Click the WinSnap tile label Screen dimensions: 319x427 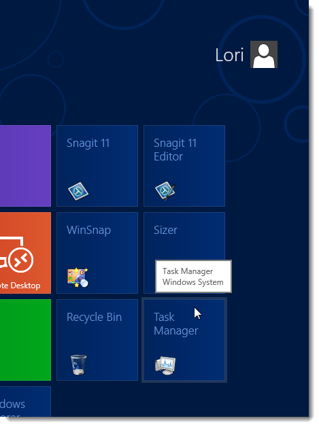pyautogui.click(x=89, y=230)
